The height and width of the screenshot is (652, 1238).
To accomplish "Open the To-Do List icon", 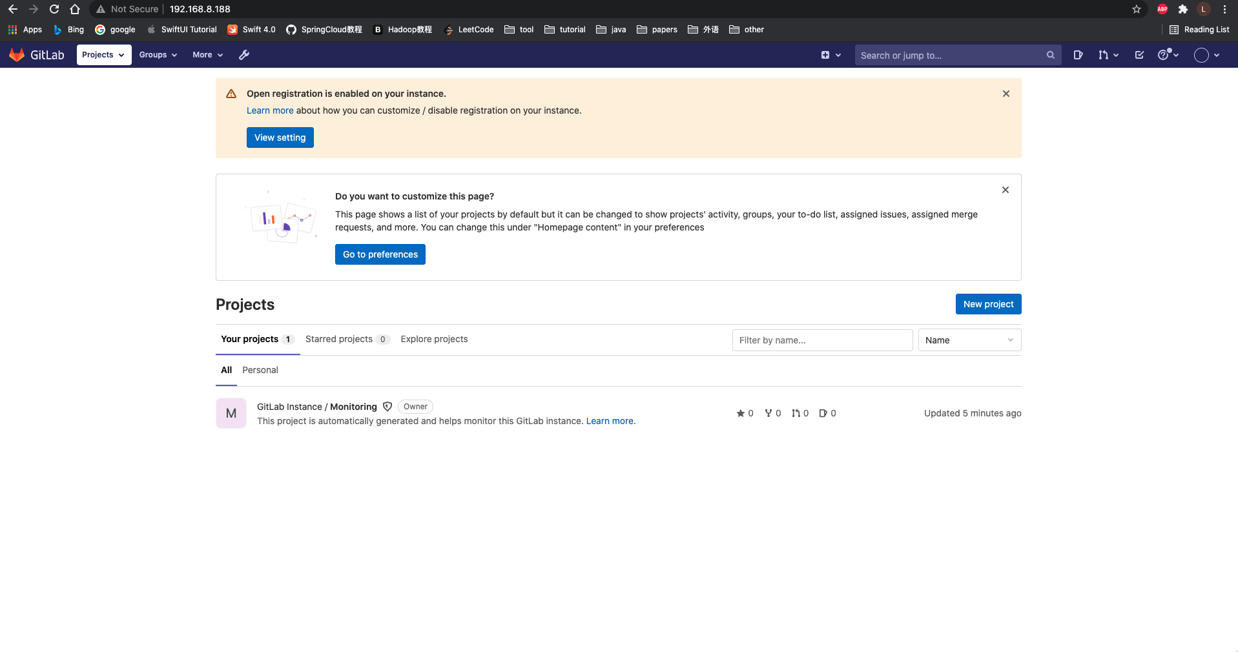I will pyautogui.click(x=1139, y=55).
